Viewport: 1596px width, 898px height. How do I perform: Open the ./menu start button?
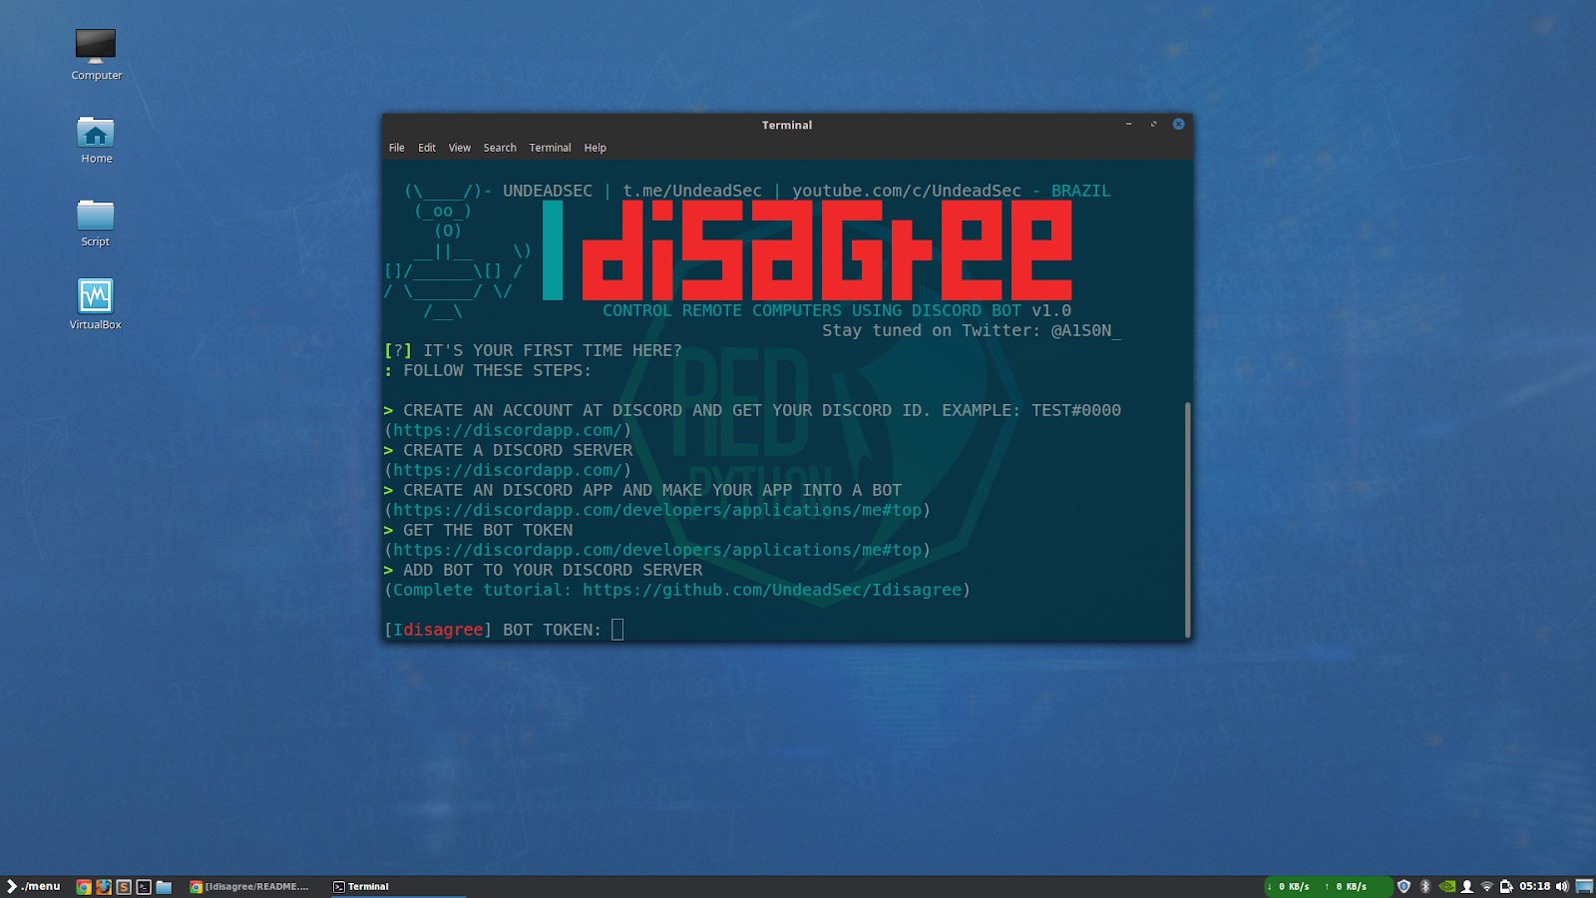(33, 886)
